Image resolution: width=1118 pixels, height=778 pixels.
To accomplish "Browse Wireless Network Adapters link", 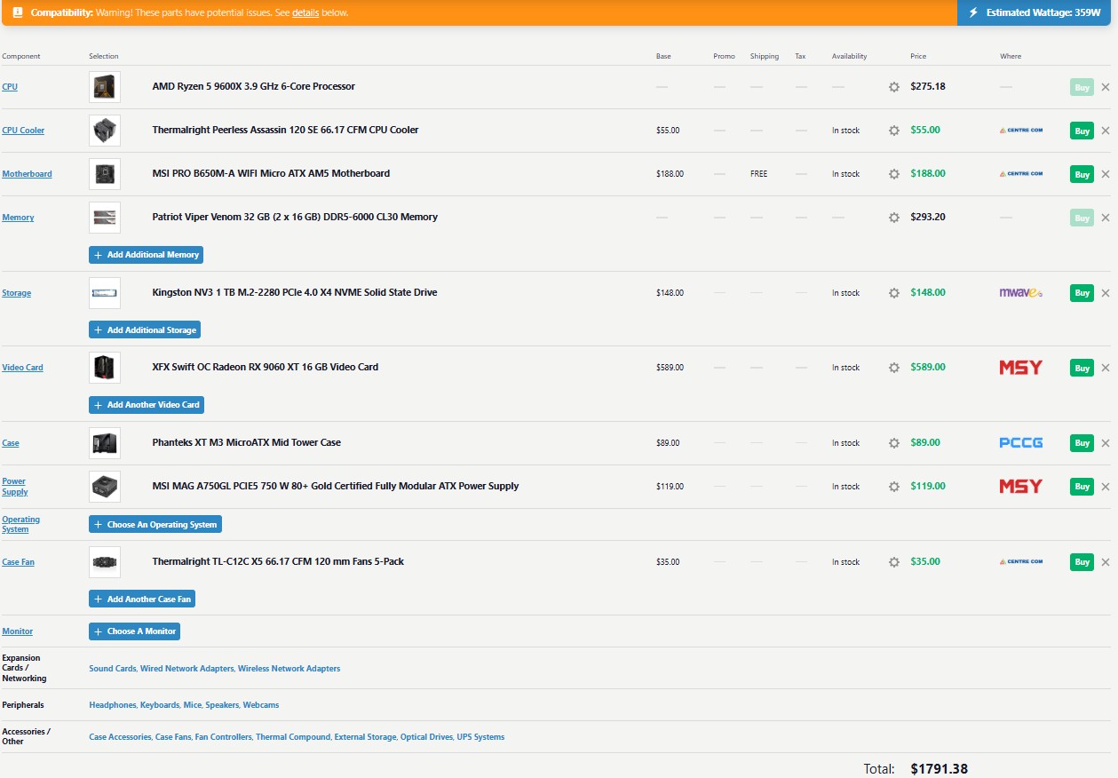I will click(289, 669).
